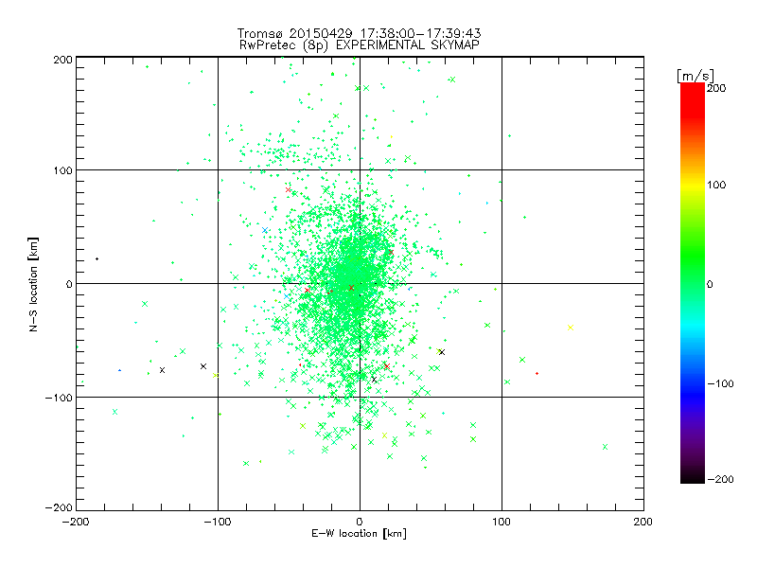
Task: Select the green X marker near E-W 173 km
Action: pyautogui.click(x=605, y=447)
